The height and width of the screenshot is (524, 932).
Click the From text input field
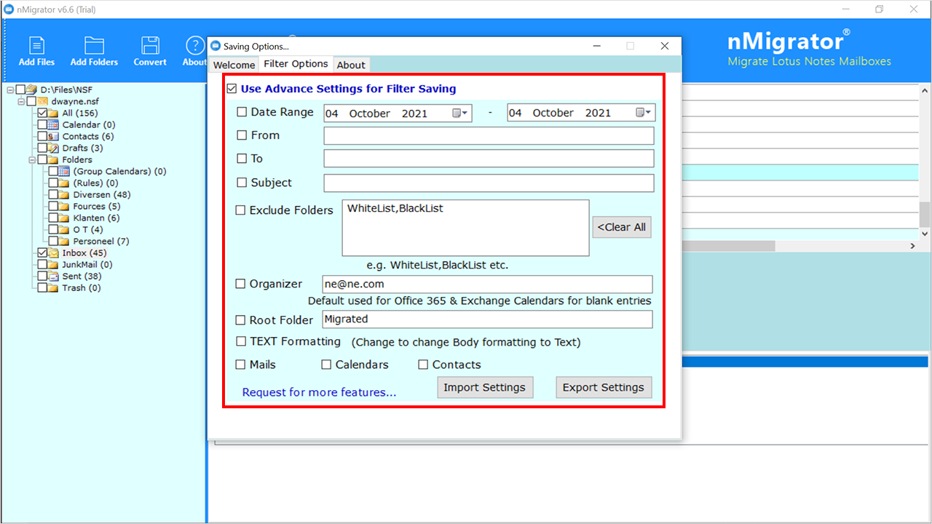(489, 135)
